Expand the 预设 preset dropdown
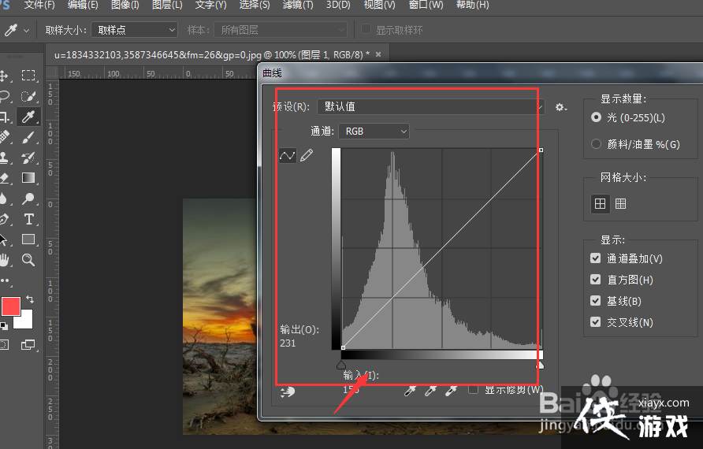 click(x=430, y=106)
